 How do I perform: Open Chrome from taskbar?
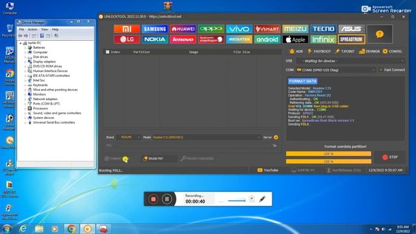(x=71, y=229)
